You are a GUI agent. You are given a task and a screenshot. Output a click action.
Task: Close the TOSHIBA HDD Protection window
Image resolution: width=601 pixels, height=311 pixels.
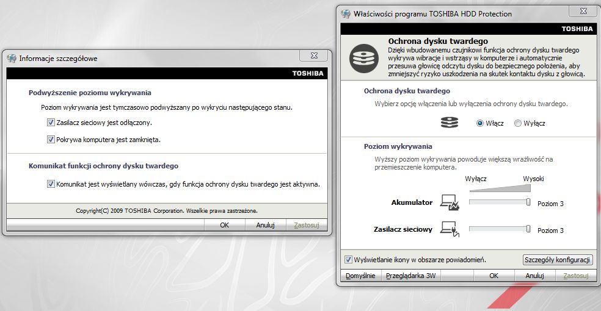pos(583,11)
